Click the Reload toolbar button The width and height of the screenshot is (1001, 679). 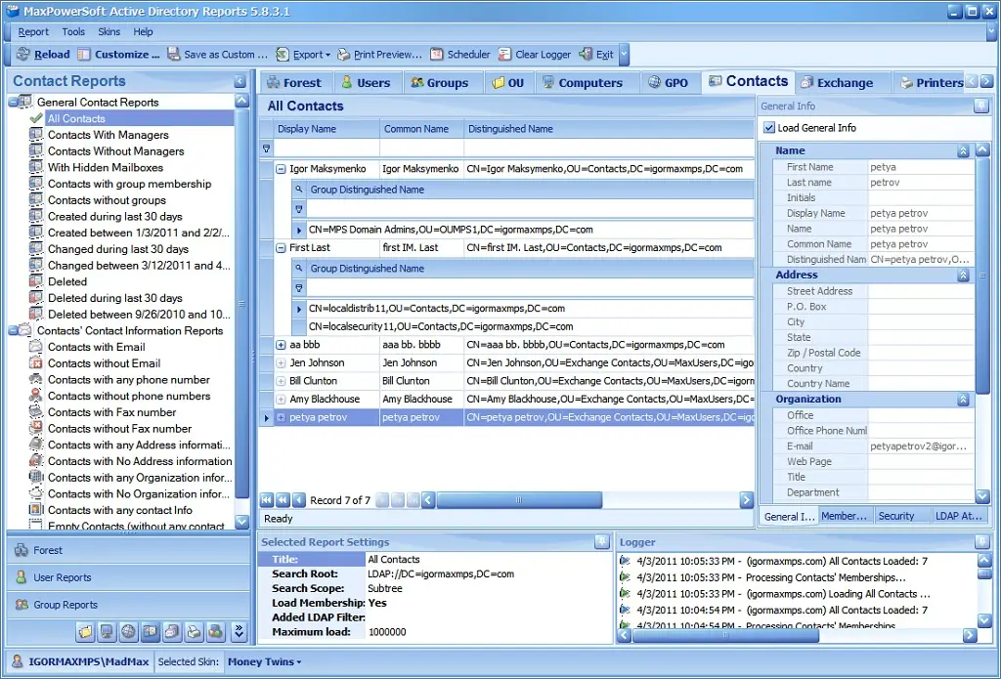click(43, 55)
